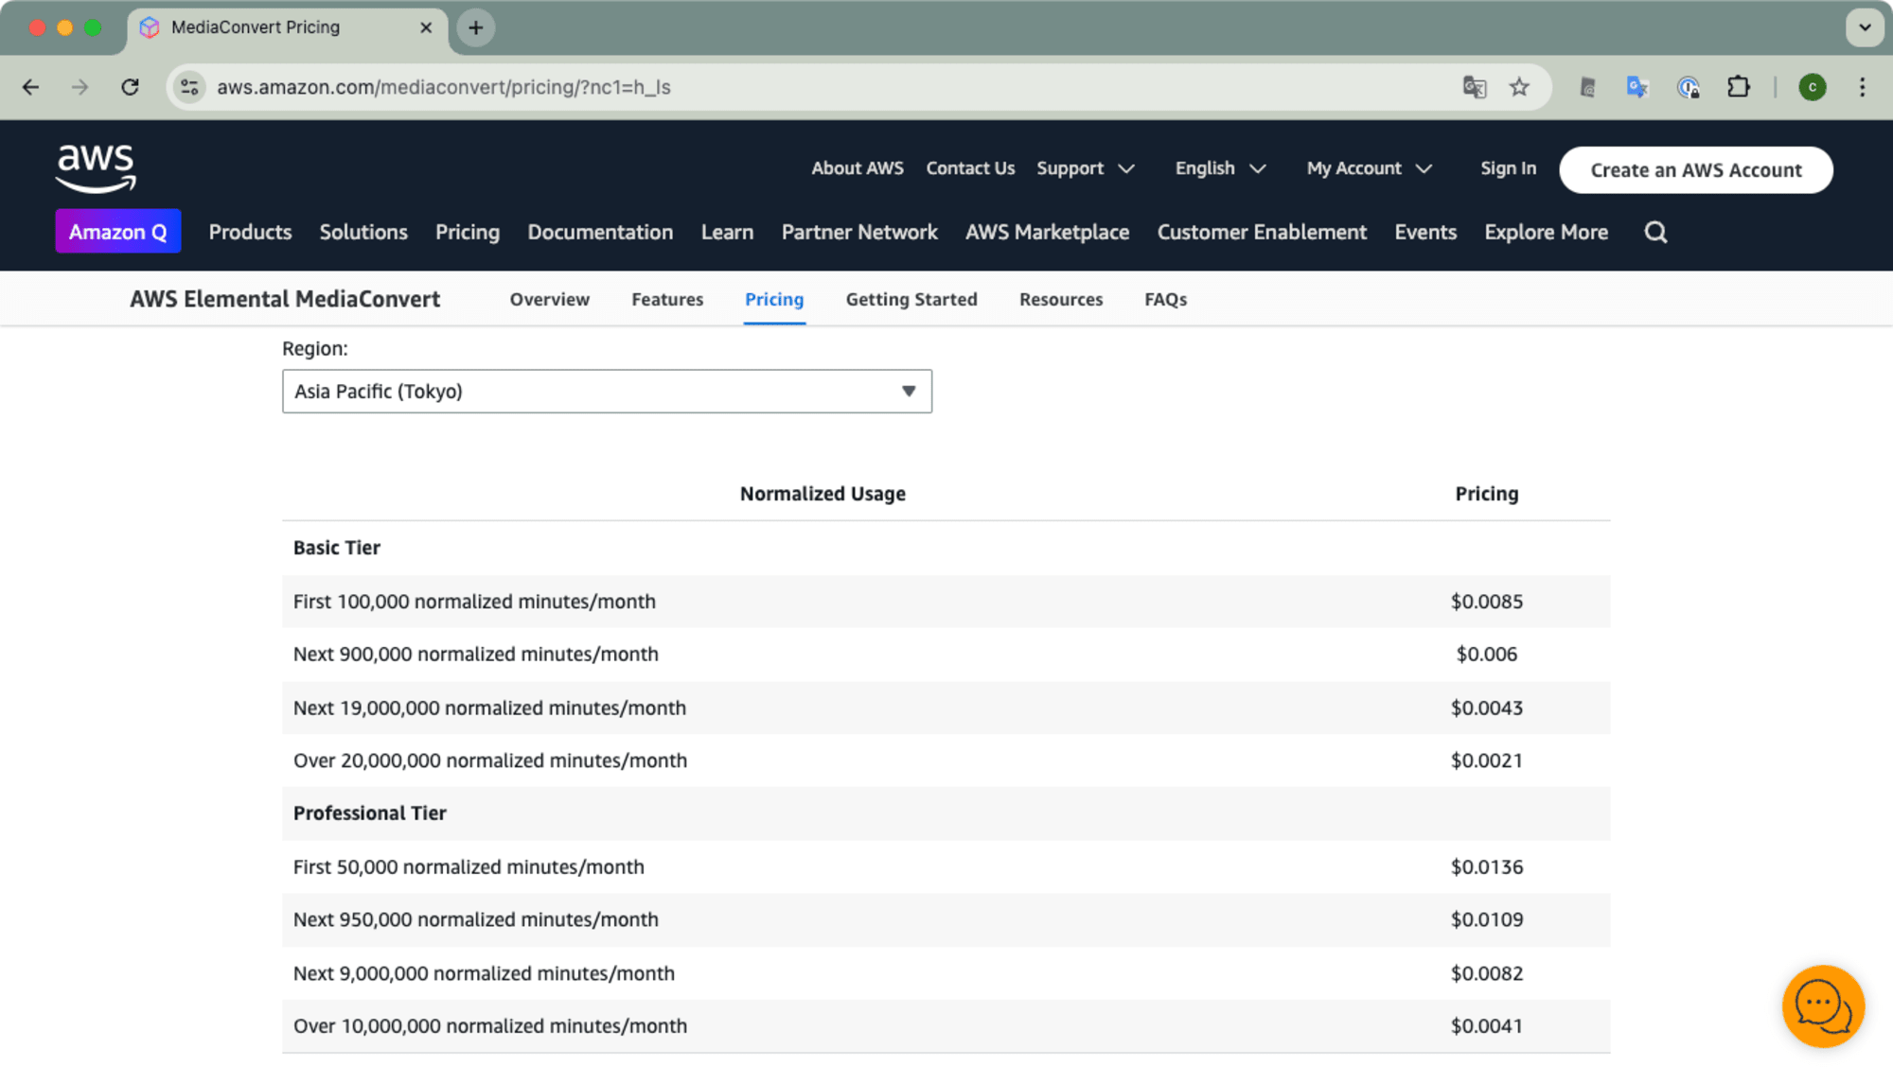Expand the Support menu

coord(1086,168)
